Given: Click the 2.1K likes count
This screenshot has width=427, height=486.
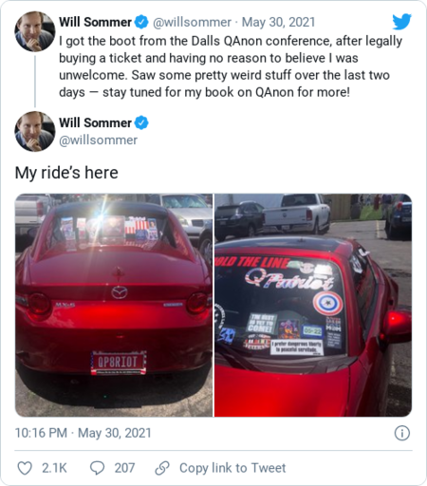Looking at the screenshot, I should pyautogui.click(x=54, y=468).
